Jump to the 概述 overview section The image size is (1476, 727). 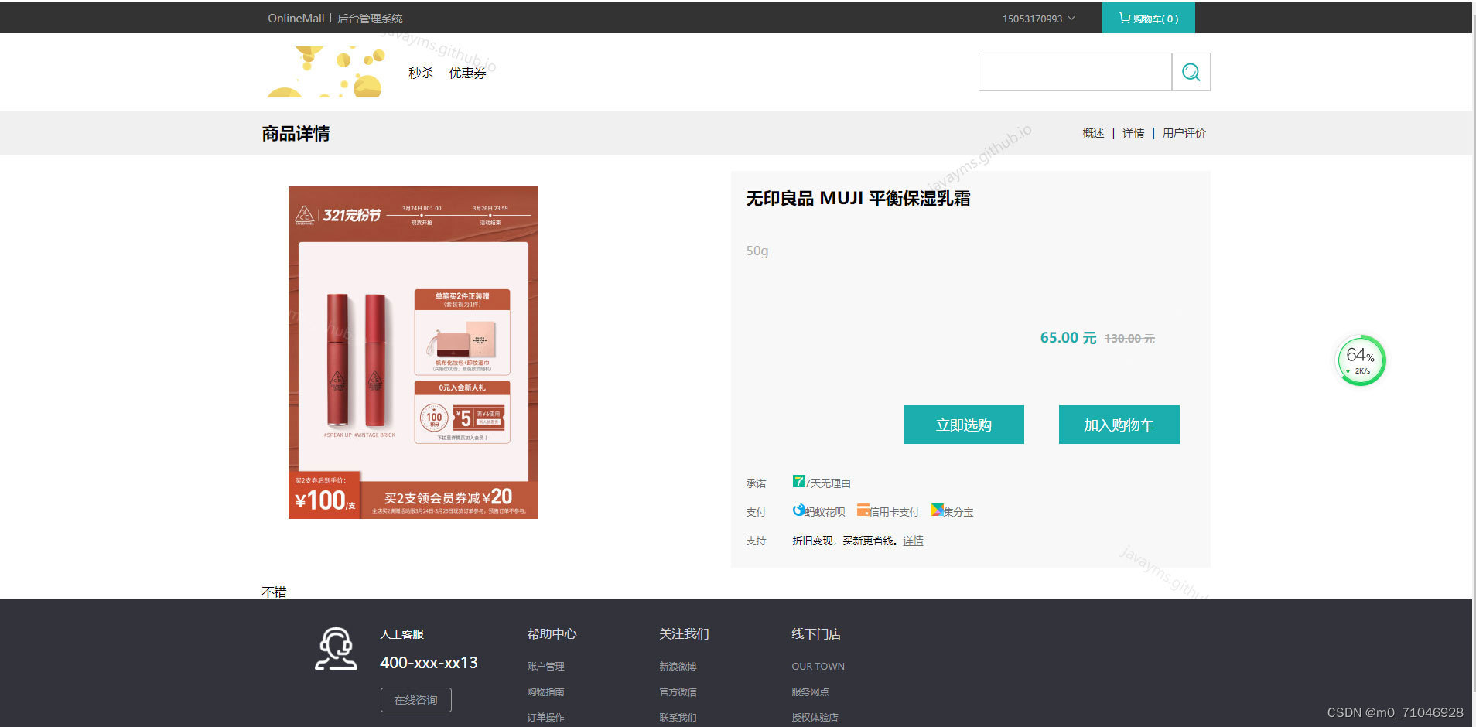(1093, 133)
